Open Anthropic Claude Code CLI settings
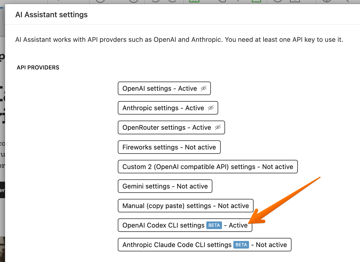Image resolution: width=360 pixels, height=262 pixels. 177,245
